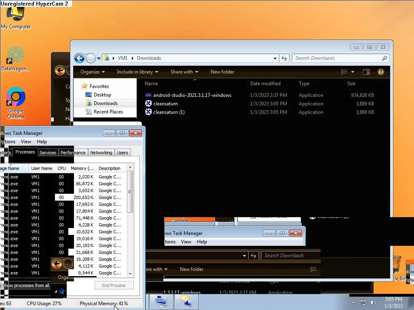Click End Process button
Screen dimensions: 414x310
(114, 285)
